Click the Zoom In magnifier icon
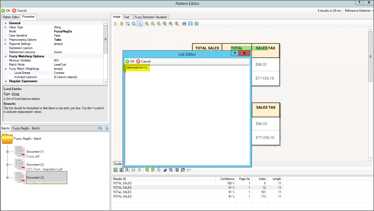The image size is (374, 211). (x=147, y=24)
